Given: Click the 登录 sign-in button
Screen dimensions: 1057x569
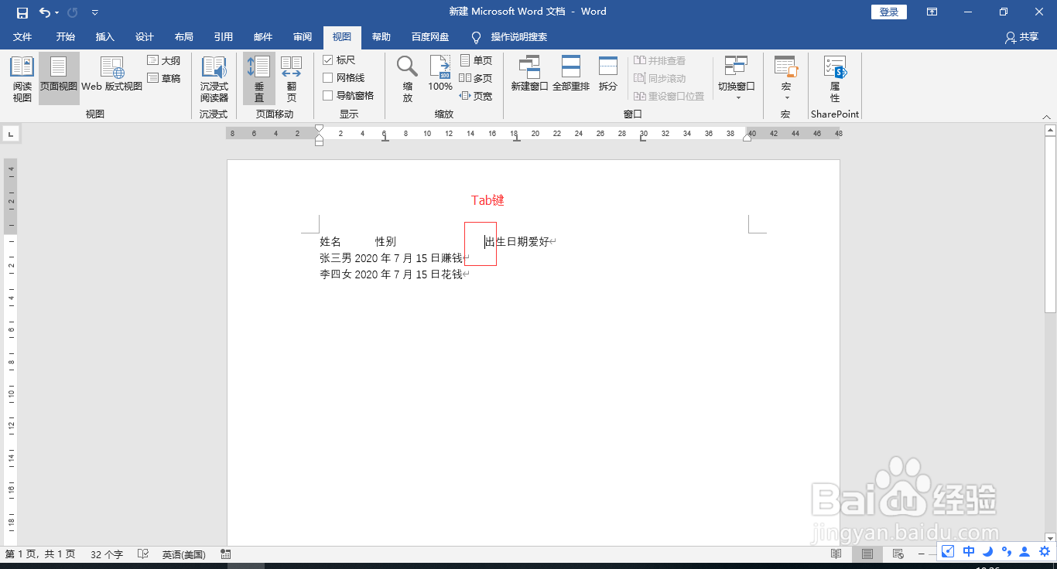Looking at the screenshot, I should [889, 12].
